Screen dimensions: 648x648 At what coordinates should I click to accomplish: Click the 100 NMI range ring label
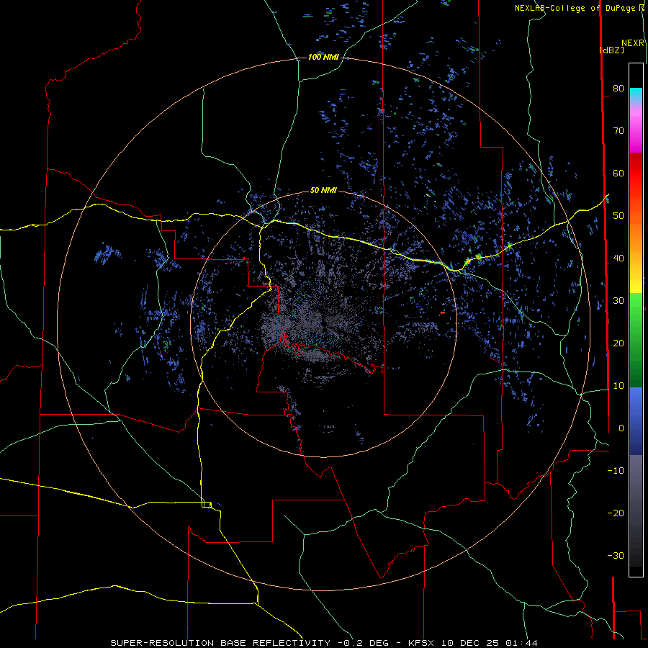click(x=323, y=57)
